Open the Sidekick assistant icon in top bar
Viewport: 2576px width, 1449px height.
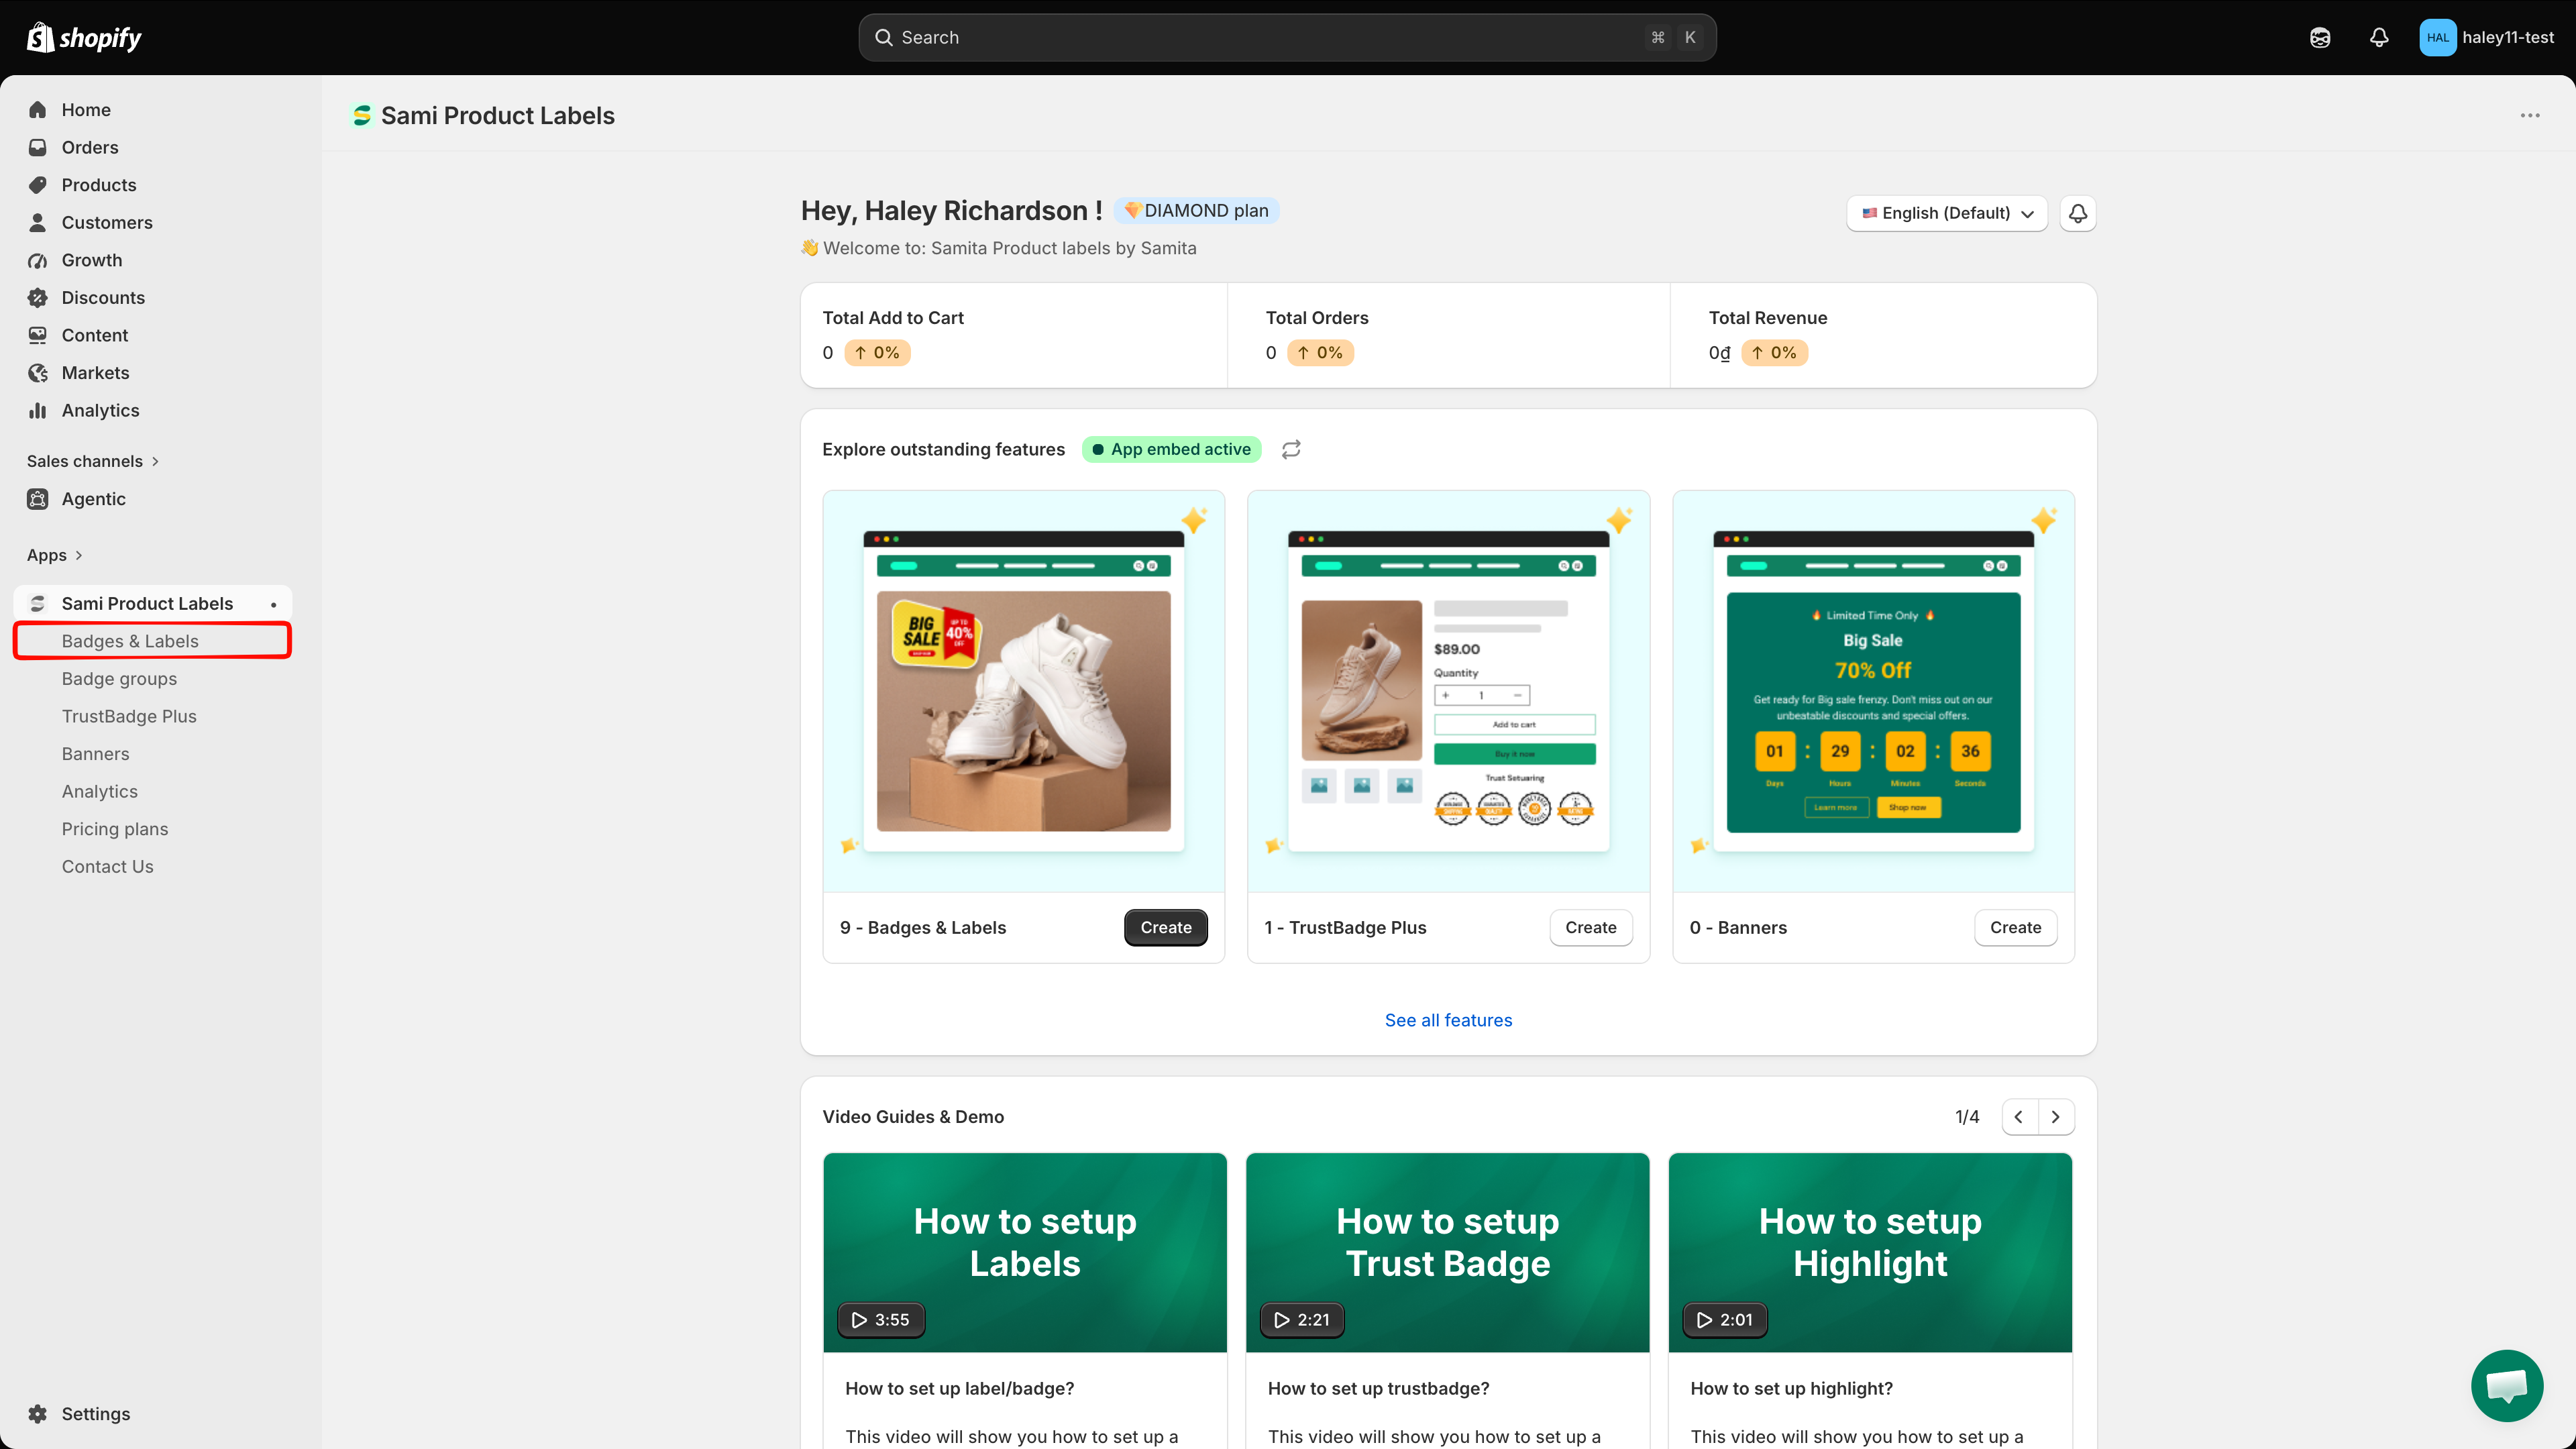point(2320,37)
